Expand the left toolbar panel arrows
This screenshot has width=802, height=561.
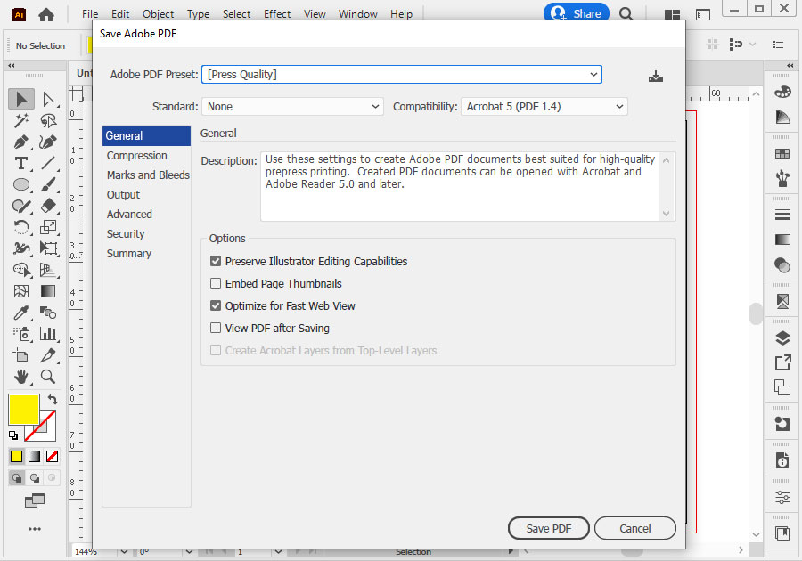(x=12, y=65)
